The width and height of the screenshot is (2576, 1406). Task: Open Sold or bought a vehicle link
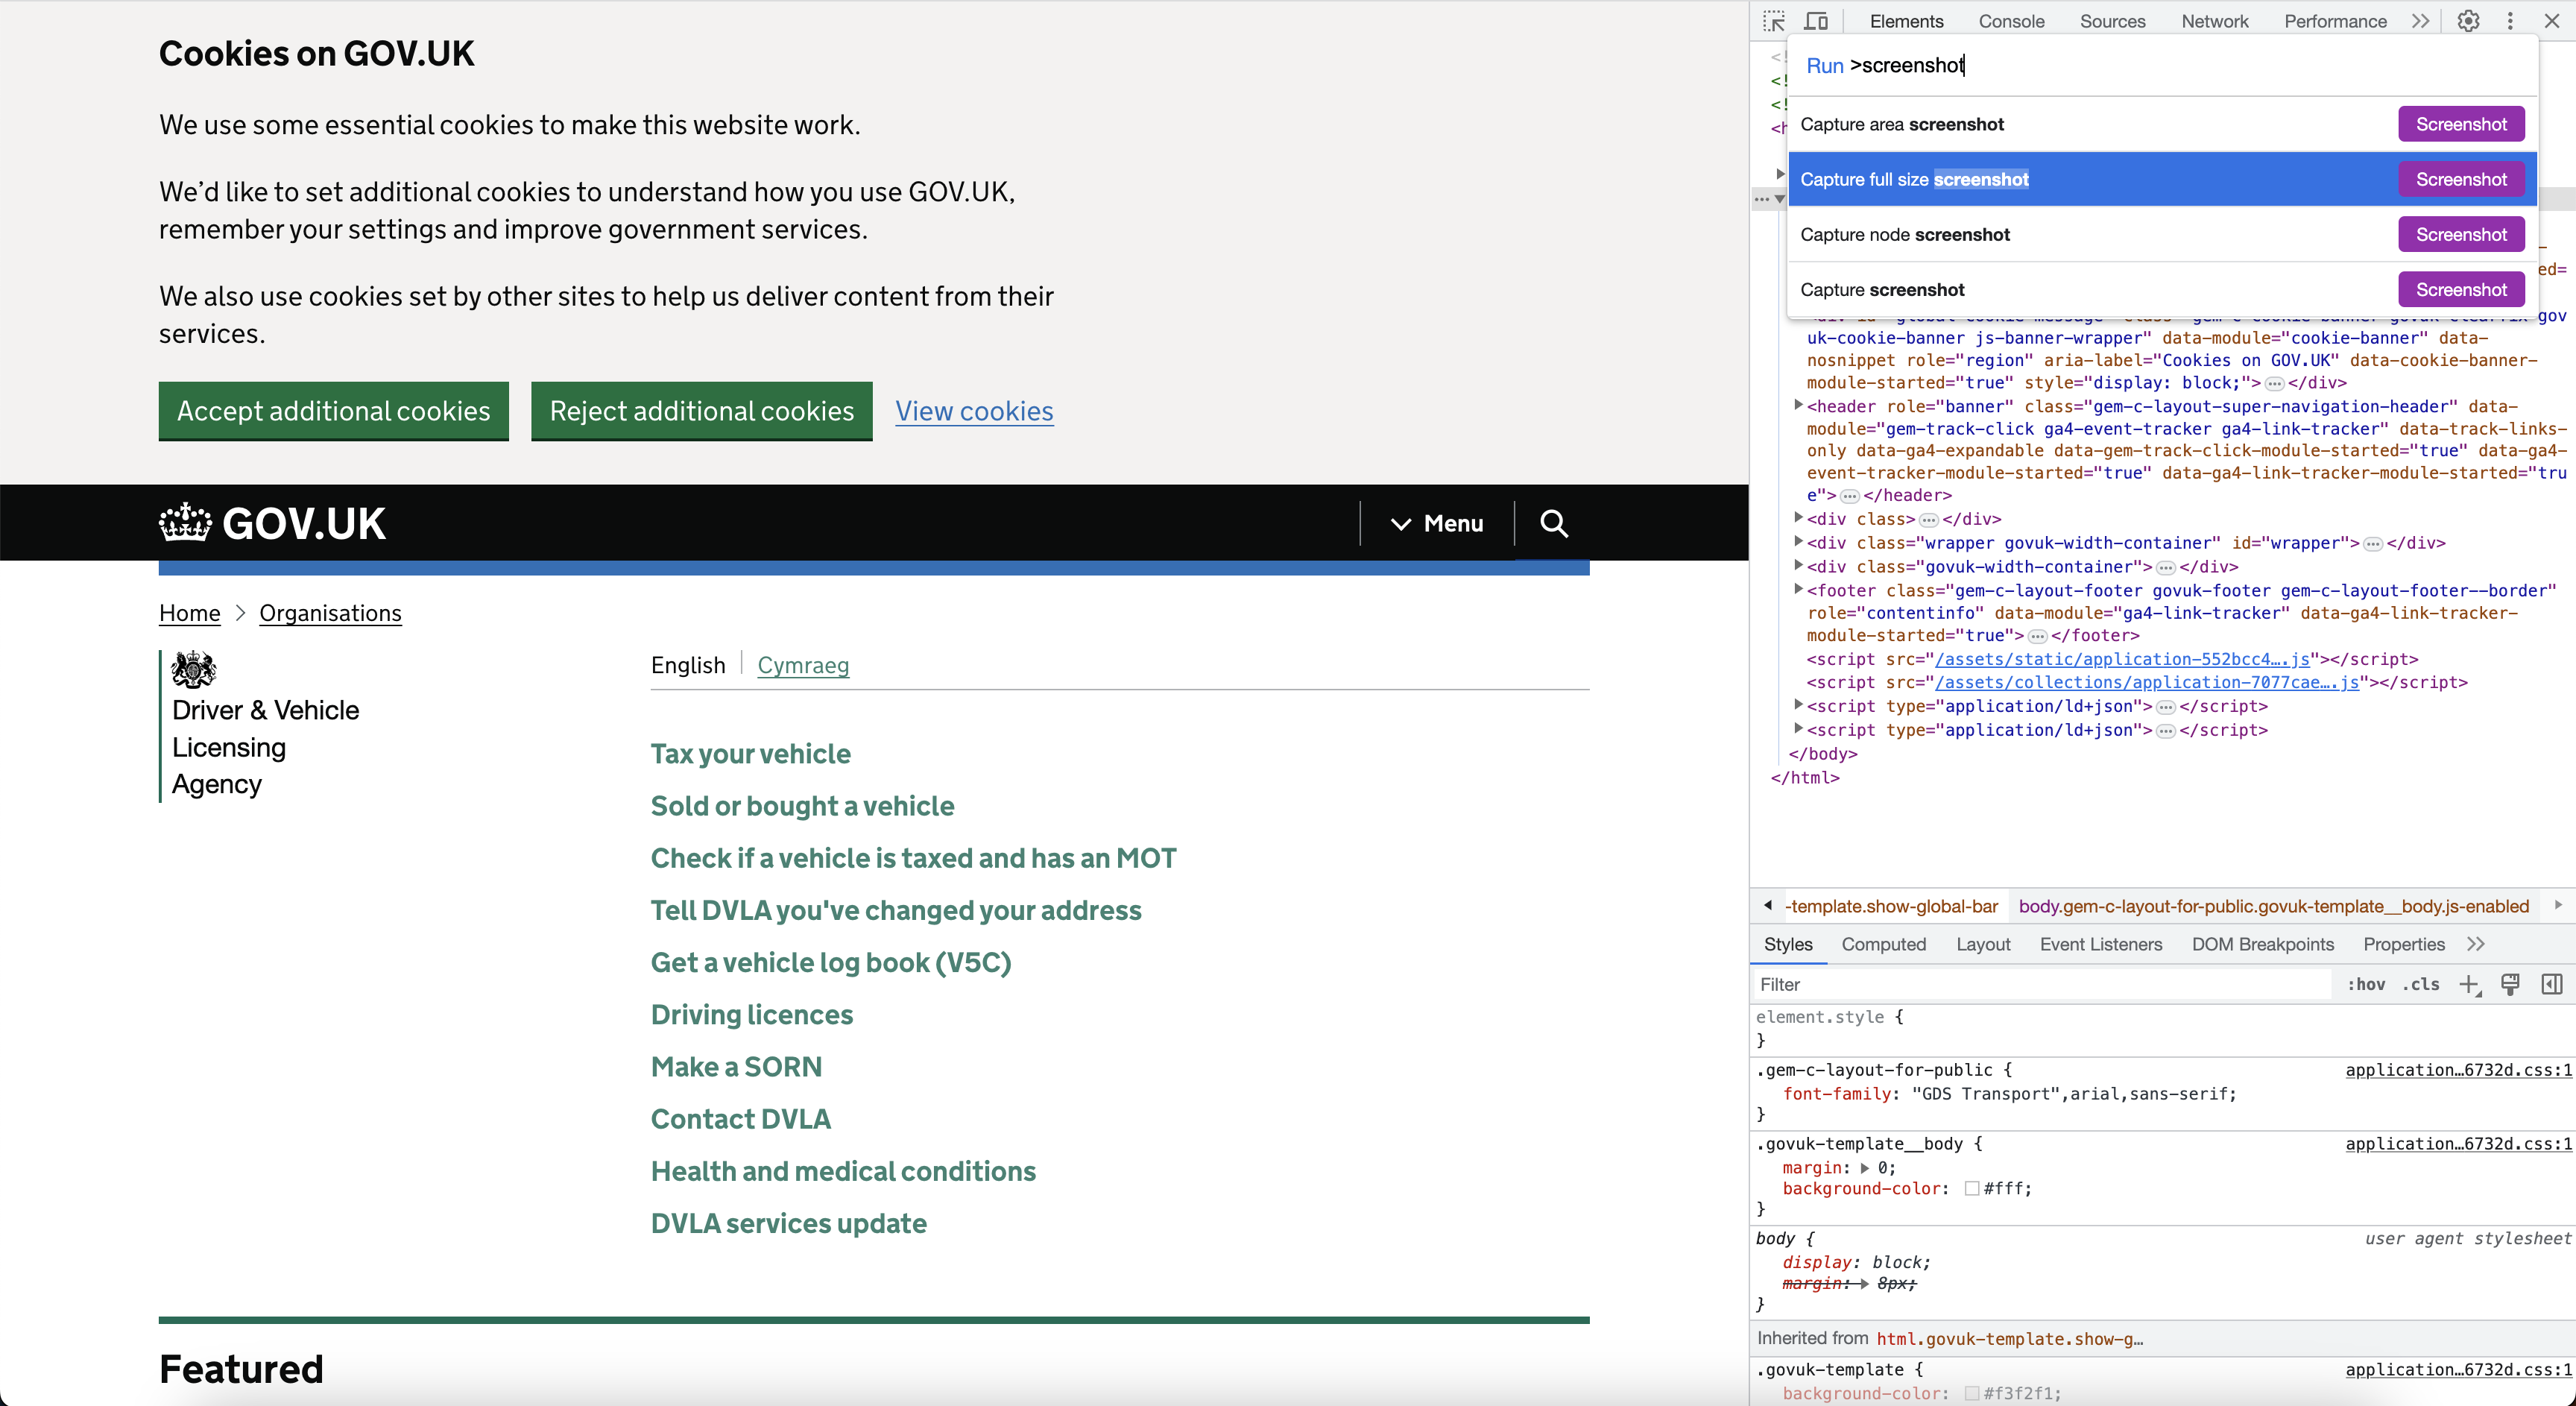802,805
